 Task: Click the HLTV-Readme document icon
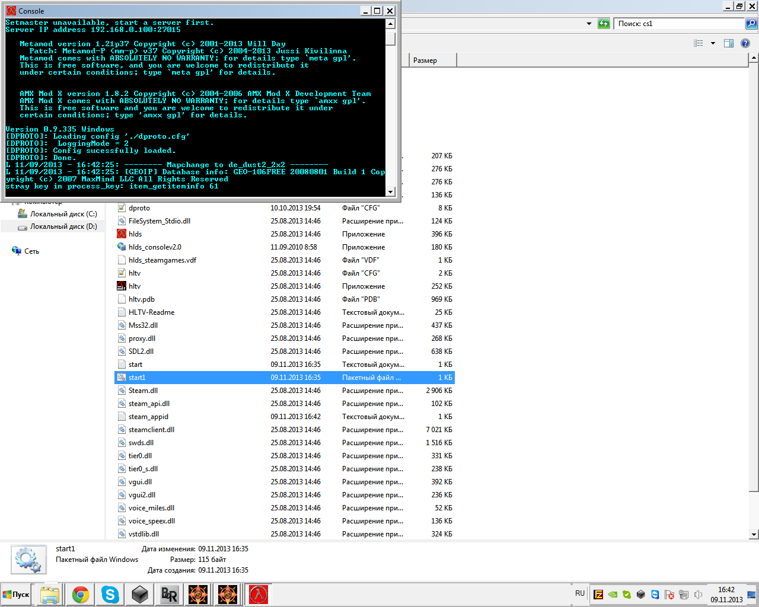(122, 312)
